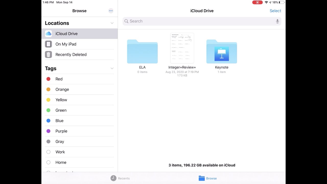Click the Orange tag label
This screenshot has height=184, width=327.
[x=62, y=89]
